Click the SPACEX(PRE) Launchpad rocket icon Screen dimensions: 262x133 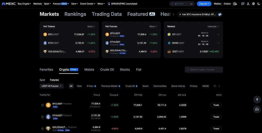[109, 4]
